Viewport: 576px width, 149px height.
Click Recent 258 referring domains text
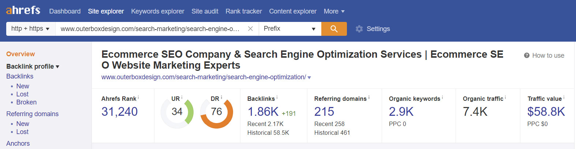point(329,124)
